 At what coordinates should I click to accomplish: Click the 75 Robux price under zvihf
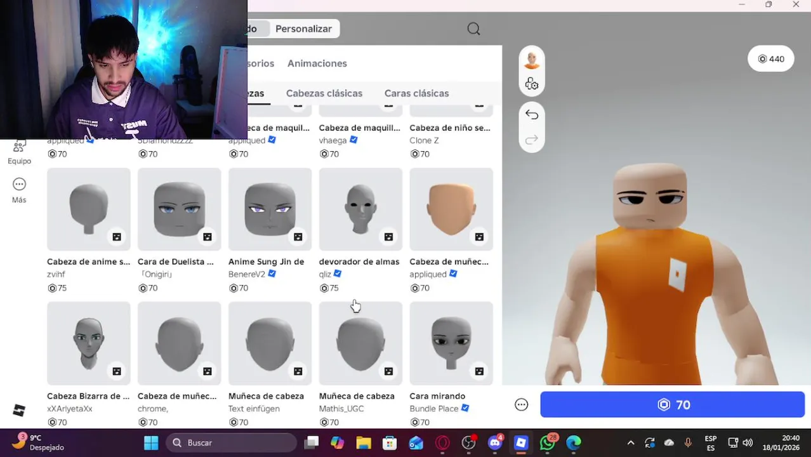[x=57, y=288]
